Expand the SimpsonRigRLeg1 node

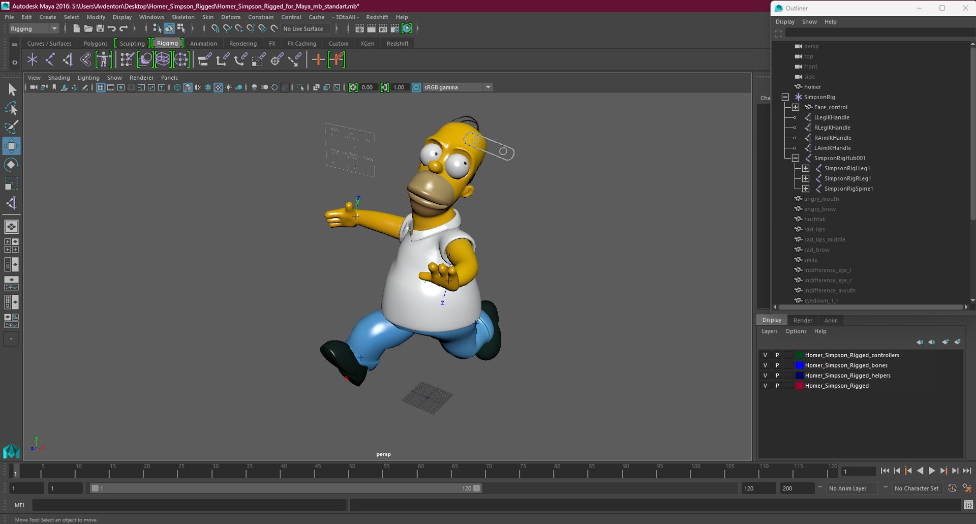click(806, 178)
